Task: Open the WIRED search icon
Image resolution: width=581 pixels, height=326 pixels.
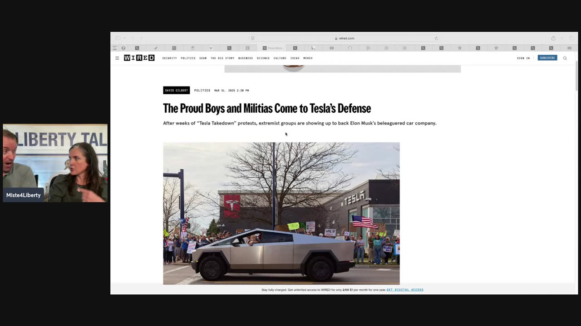Action: click(x=565, y=58)
